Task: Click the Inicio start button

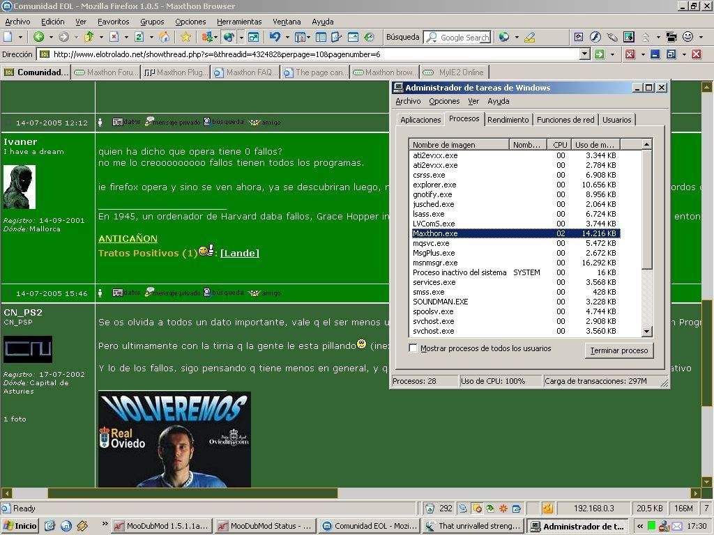Action: tap(20, 526)
